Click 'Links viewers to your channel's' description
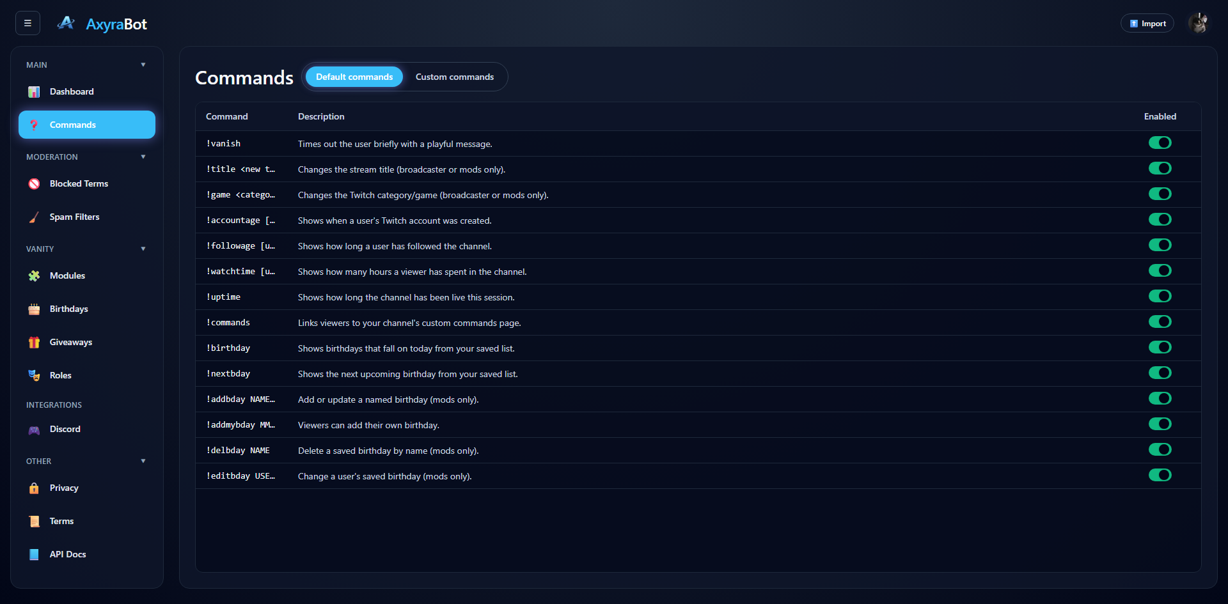The image size is (1228, 604). [409, 323]
